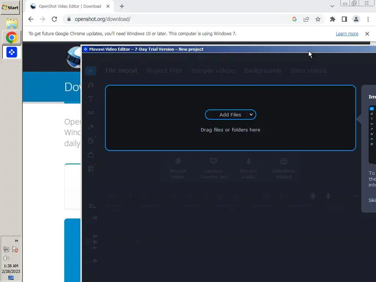Open Windows Explorer from the taskbar
The height and width of the screenshot is (282, 376).
pyautogui.click(x=11, y=23)
